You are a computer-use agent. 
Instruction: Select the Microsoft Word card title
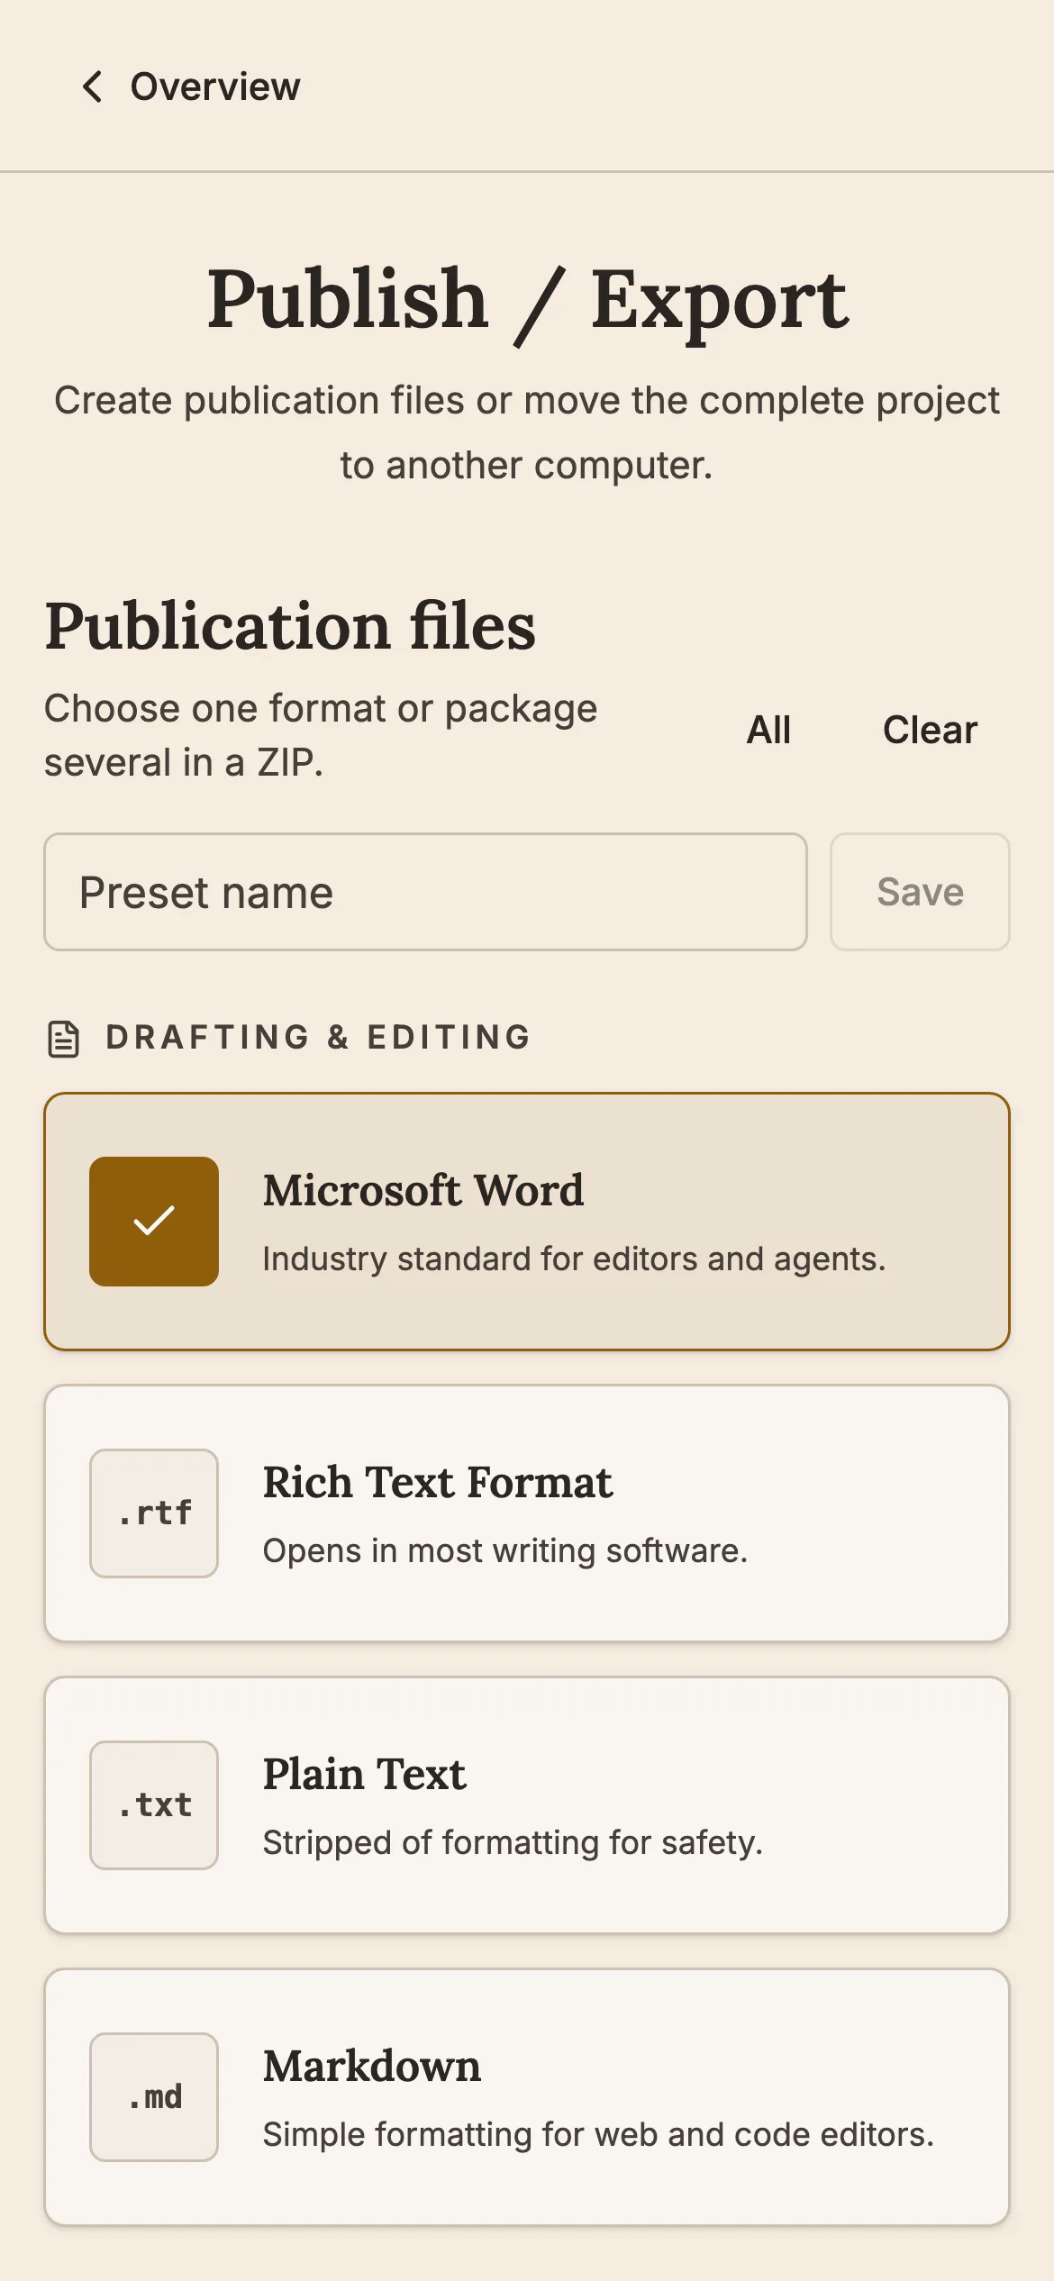(423, 1190)
